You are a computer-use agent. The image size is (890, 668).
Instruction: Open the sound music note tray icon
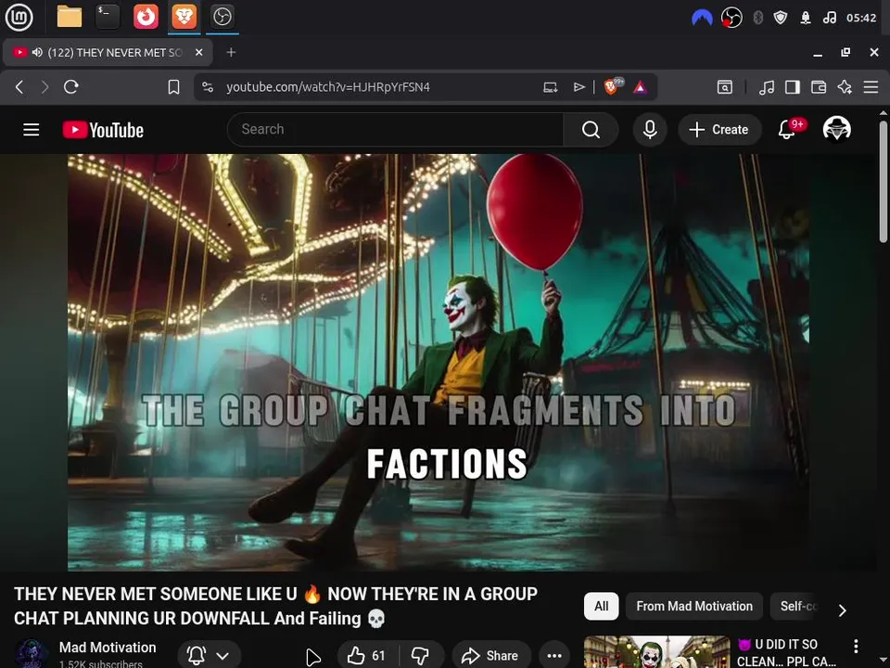829,18
